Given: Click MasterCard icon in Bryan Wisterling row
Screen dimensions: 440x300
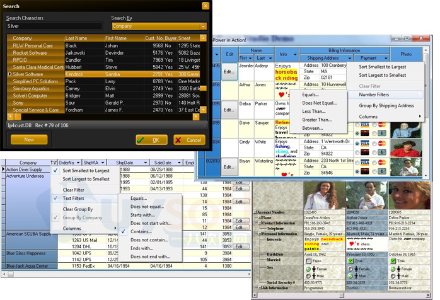Looking at the screenshot, I should pos(382,163).
